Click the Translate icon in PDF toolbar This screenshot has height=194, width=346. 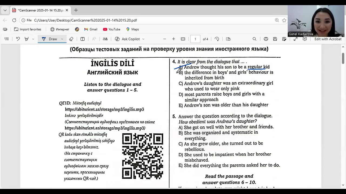point(105,39)
